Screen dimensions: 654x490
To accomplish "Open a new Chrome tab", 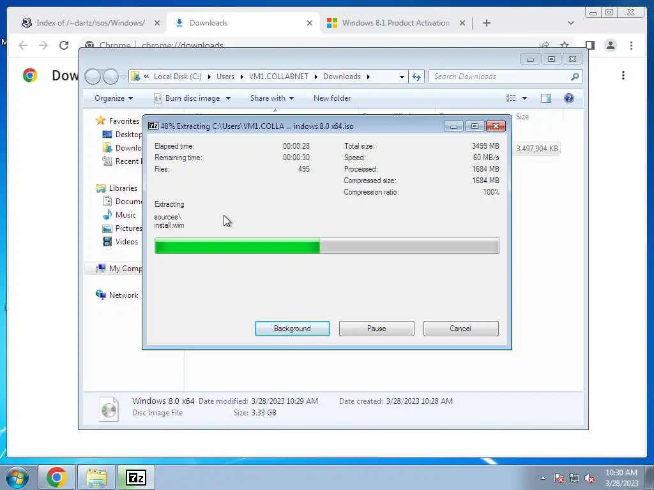I will pyautogui.click(x=486, y=24).
